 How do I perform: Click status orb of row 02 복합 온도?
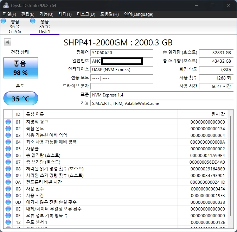(x=8, y=128)
